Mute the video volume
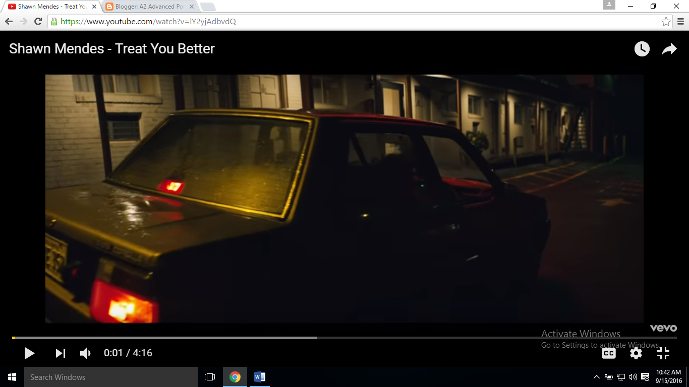Image resolution: width=689 pixels, height=387 pixels. [86, 353]
